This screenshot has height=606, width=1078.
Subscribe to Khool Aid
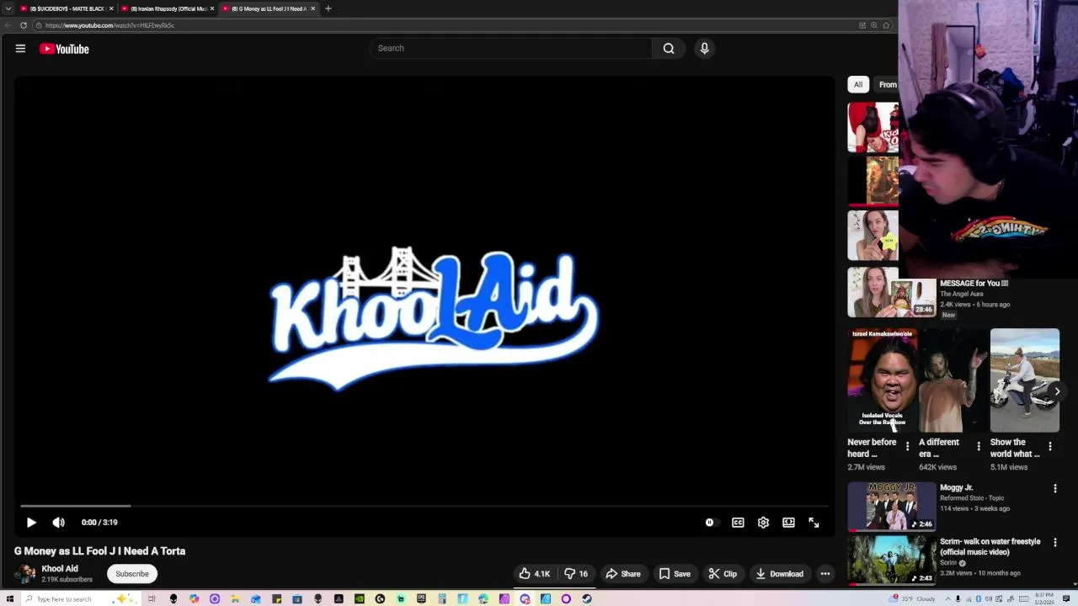132,574
